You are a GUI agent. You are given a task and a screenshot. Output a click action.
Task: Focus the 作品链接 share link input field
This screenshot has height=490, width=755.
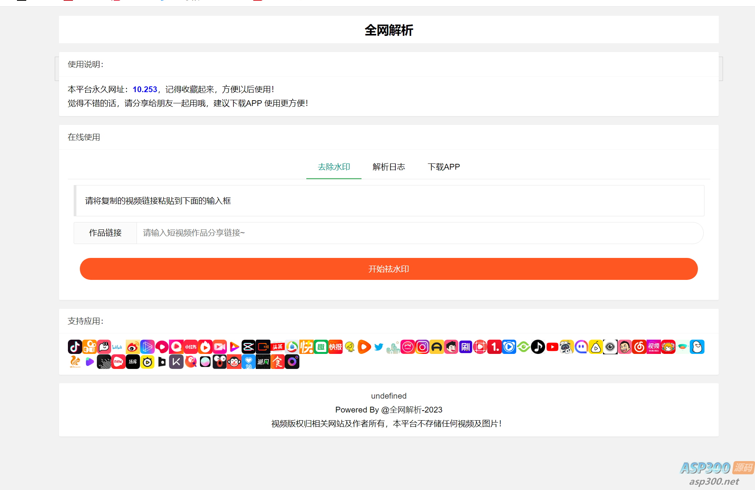click(420, 233)
